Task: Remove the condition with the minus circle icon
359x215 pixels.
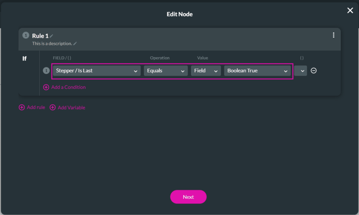Action: point(314,71)
